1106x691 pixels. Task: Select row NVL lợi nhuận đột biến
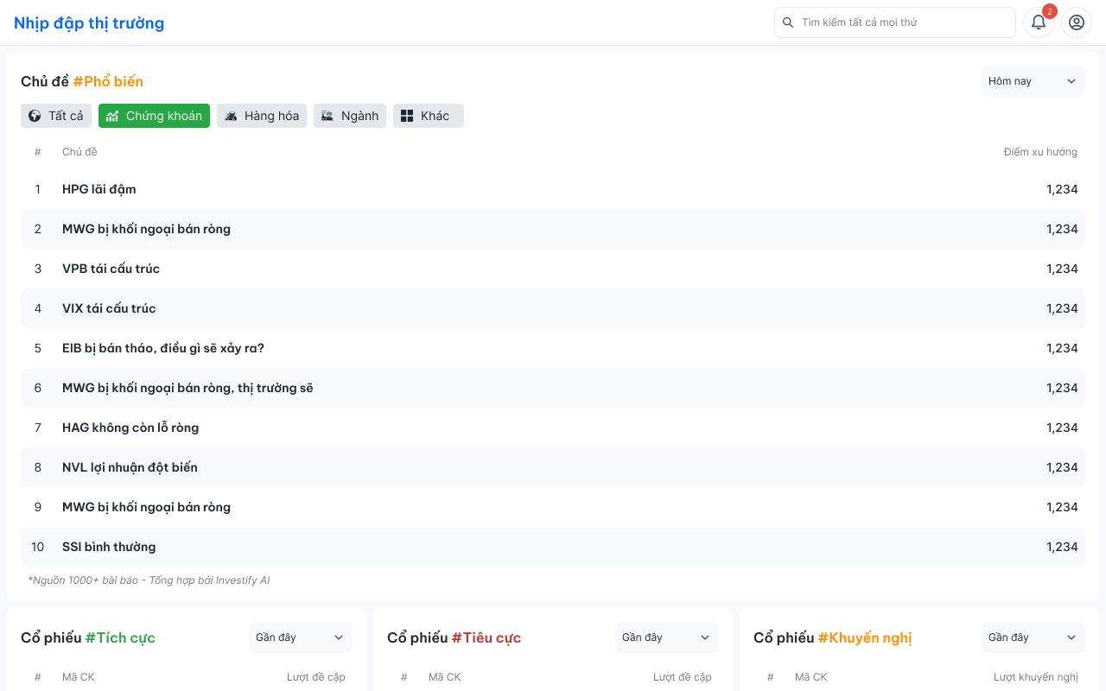[130, 467]
